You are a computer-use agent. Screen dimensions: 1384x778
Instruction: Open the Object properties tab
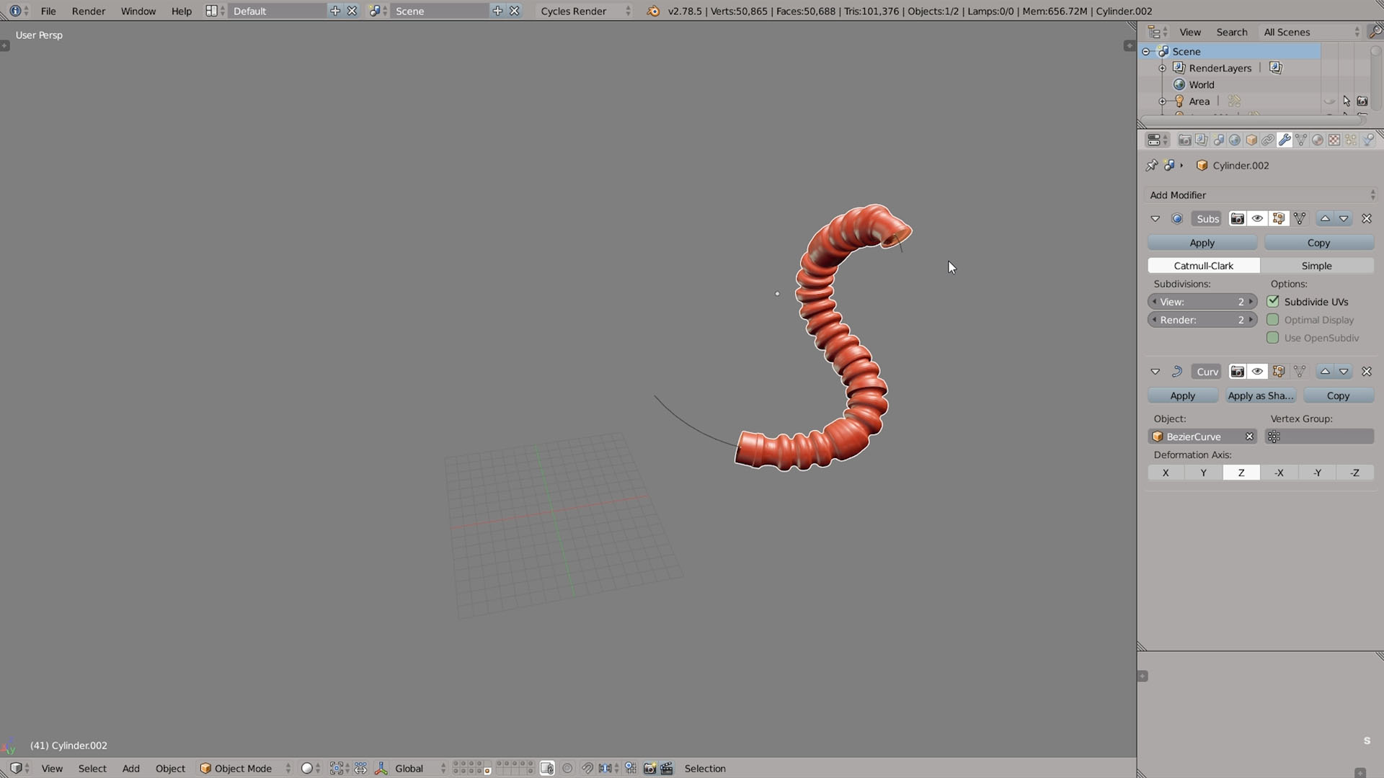point(1251,140)
